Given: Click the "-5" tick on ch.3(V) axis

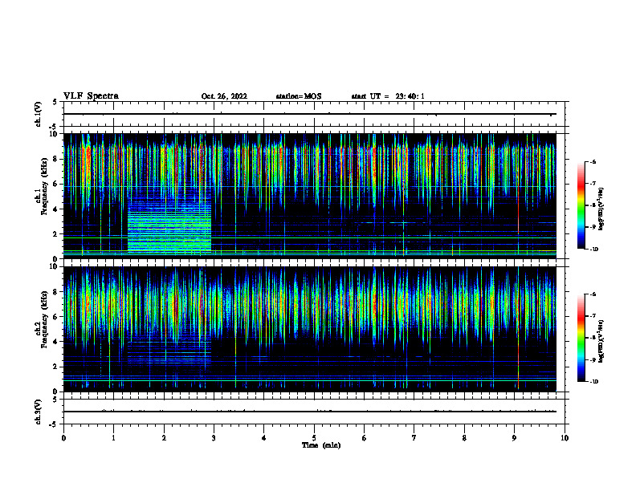Looking at the screenshot, I should pos(55,424).
